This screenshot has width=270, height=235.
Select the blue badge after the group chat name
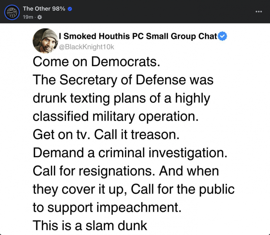pos(222,36)
